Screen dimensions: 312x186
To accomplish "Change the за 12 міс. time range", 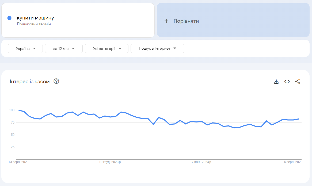I will point(64,49).
